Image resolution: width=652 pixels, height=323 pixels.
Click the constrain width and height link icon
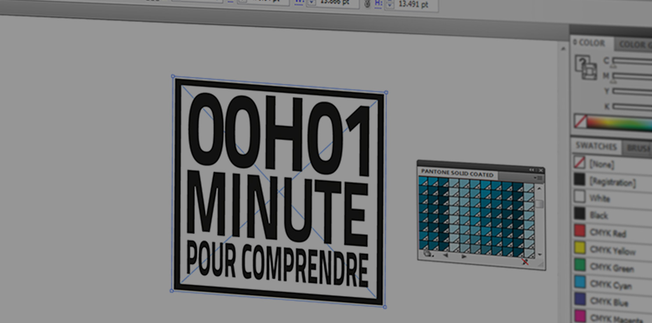pos(368,4)
